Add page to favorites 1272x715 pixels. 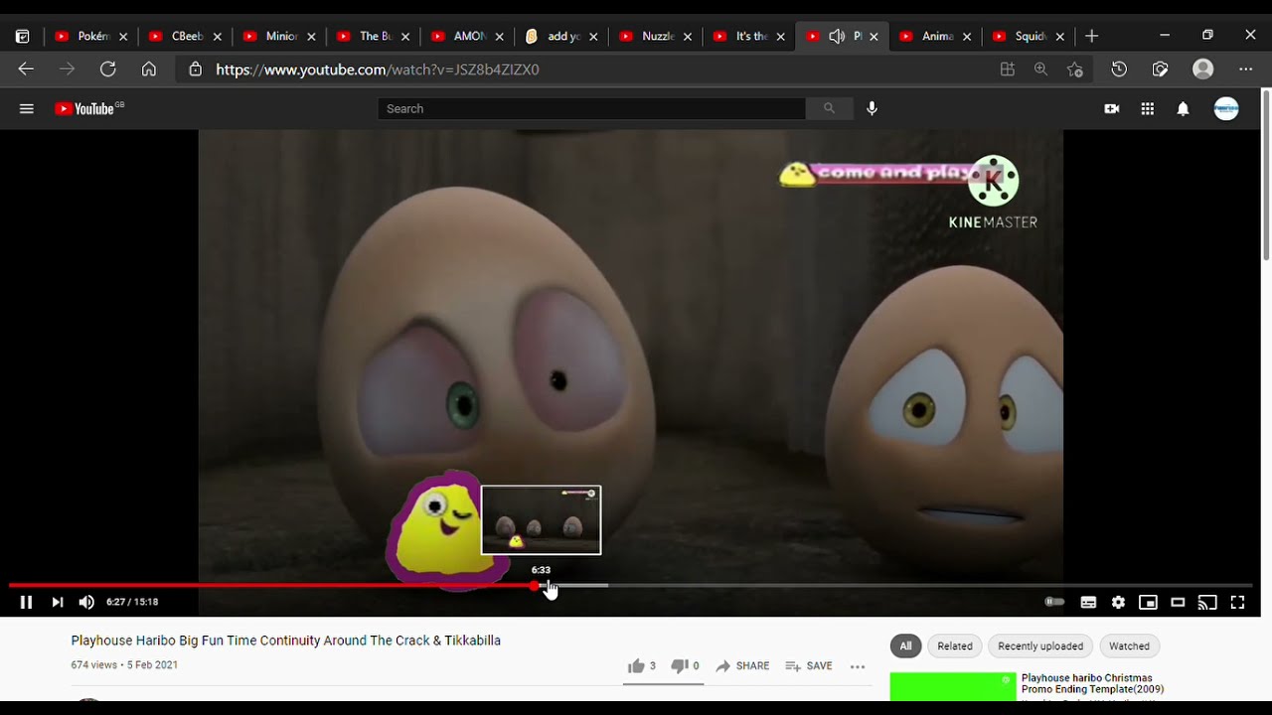pos(1074,70)
